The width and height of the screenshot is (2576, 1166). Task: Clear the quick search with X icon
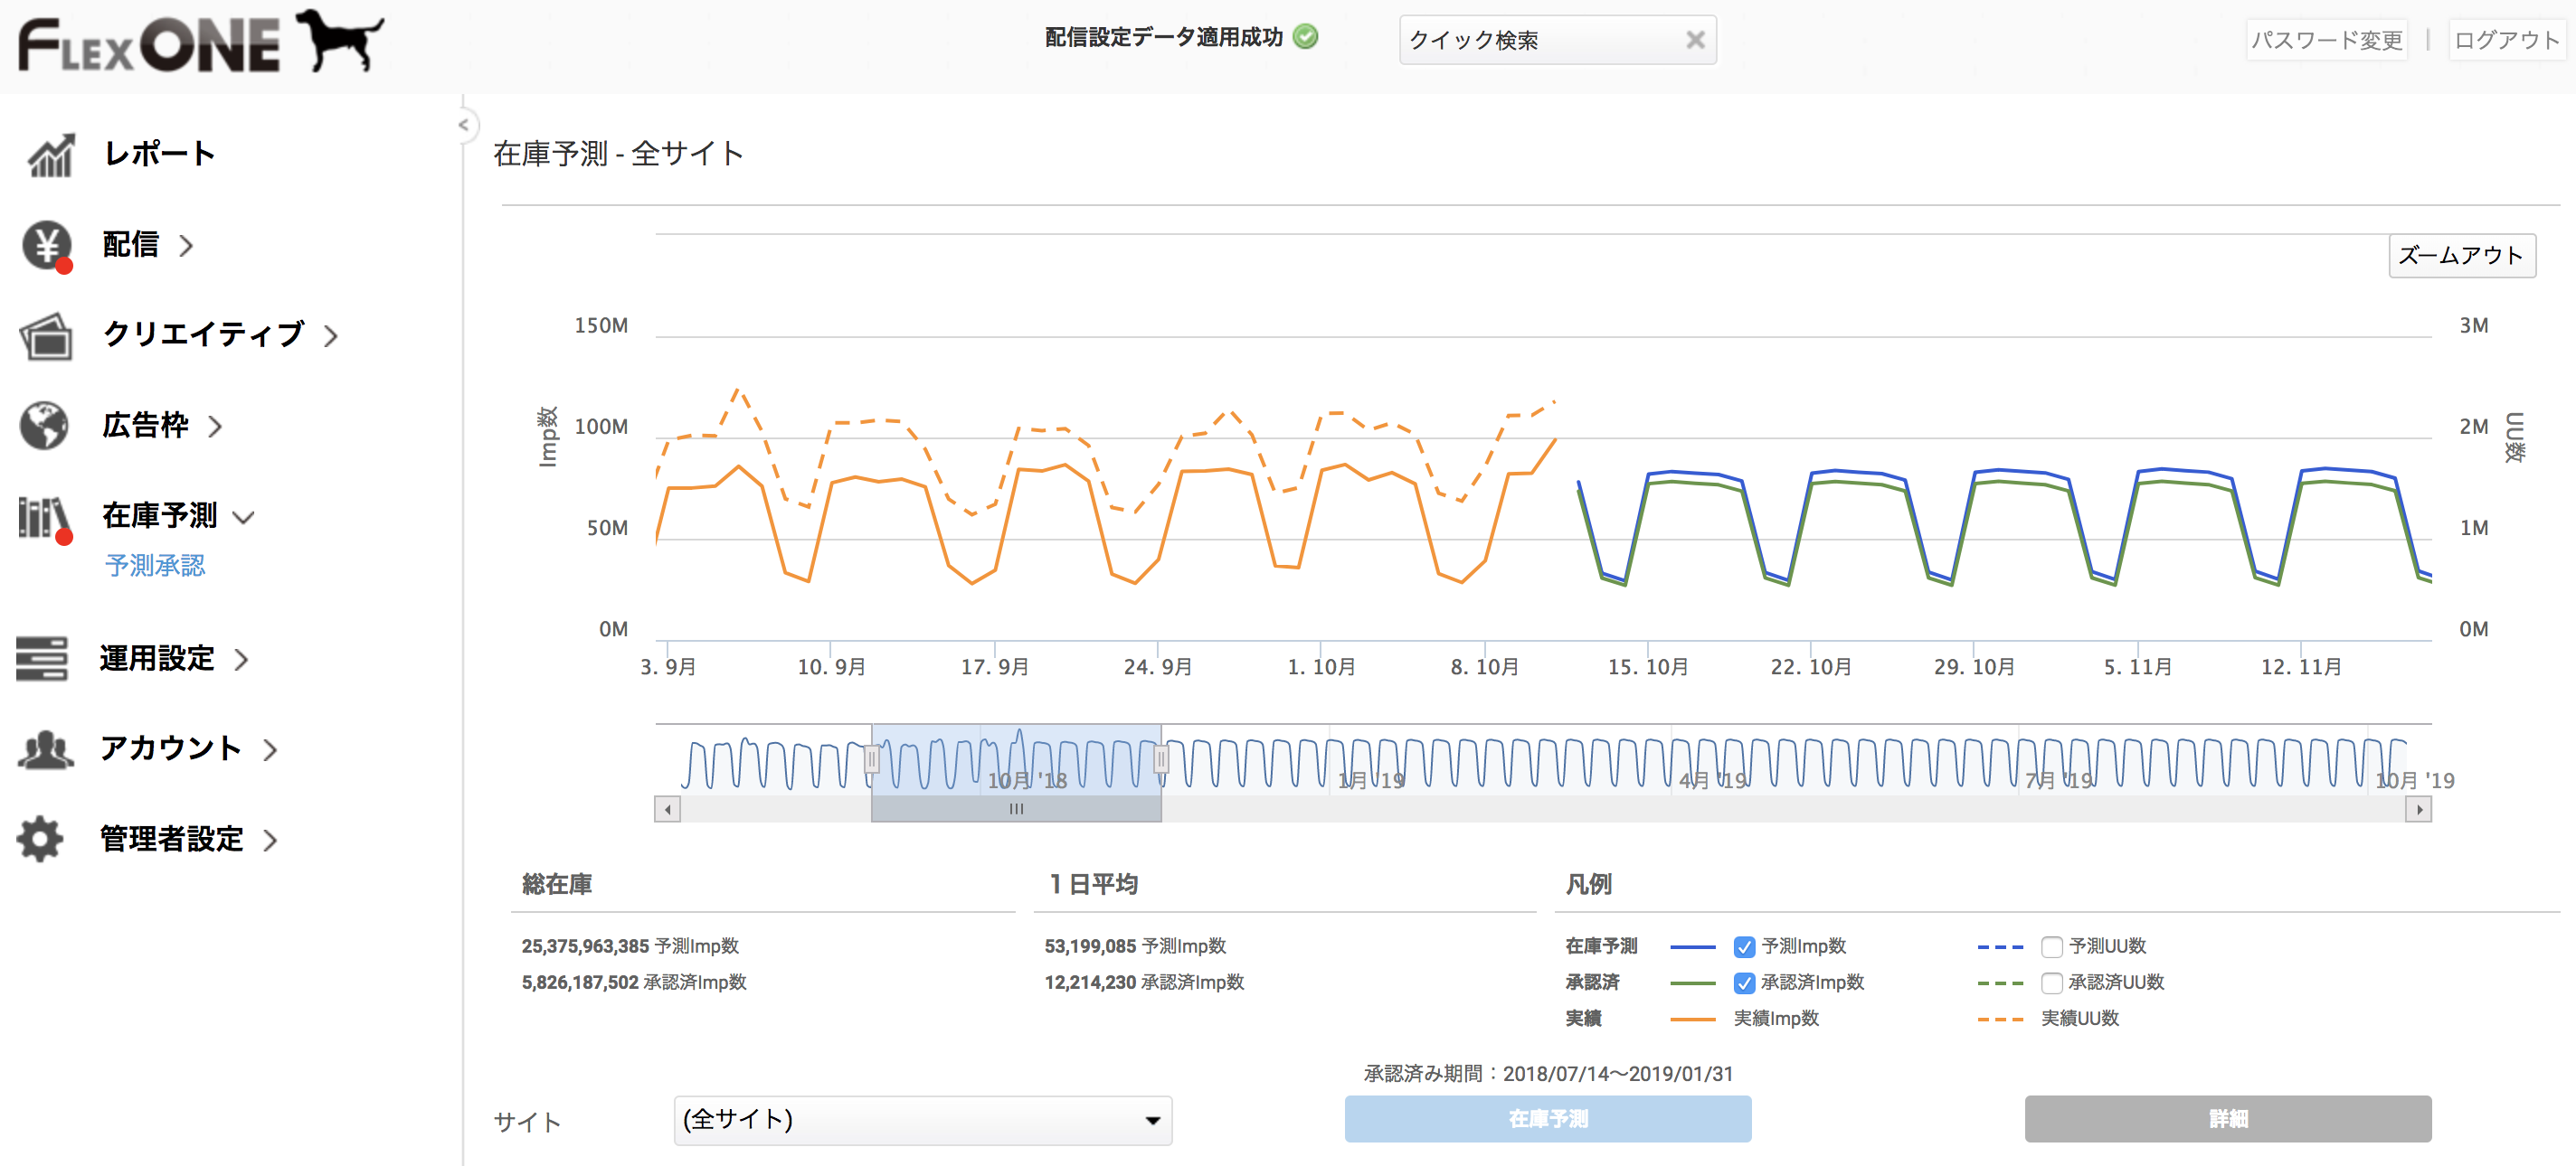(1695, 40)
